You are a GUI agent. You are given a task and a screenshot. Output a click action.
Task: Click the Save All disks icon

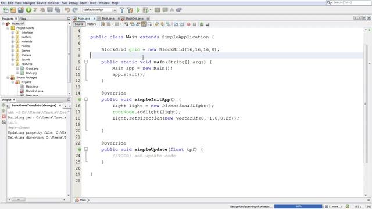point(58,10)
